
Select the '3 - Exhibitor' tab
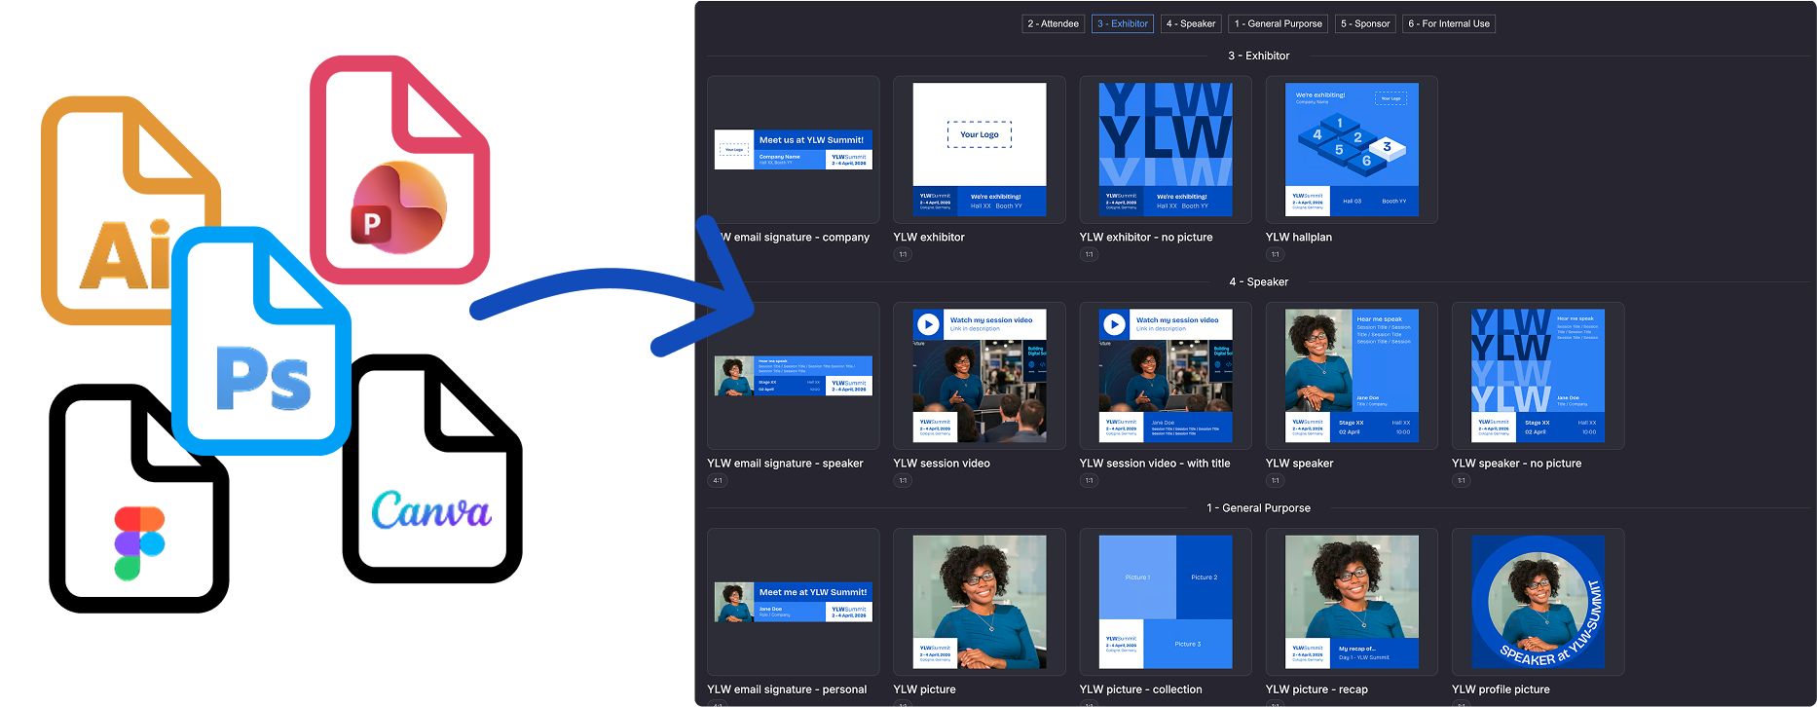pyautogui.click(x=1122, y=23)
